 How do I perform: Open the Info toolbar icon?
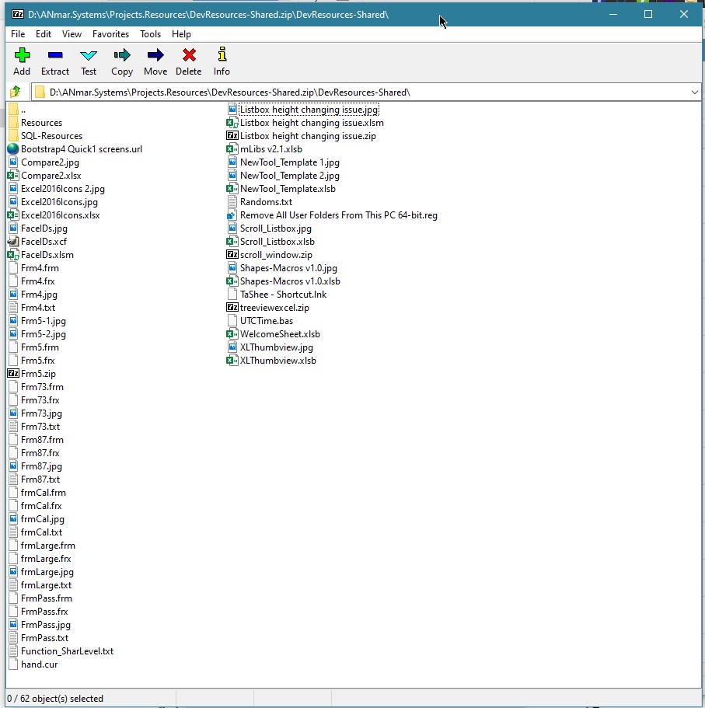pos(222,55)
